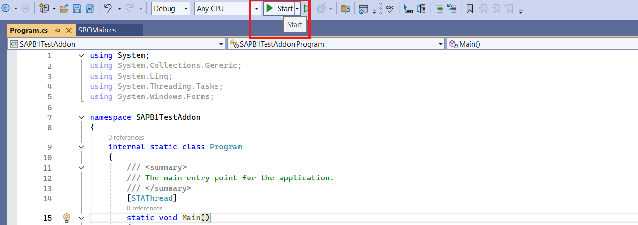Close the Program.cs tab
This screenshot has width=638, height=225.
pos(68,30)
